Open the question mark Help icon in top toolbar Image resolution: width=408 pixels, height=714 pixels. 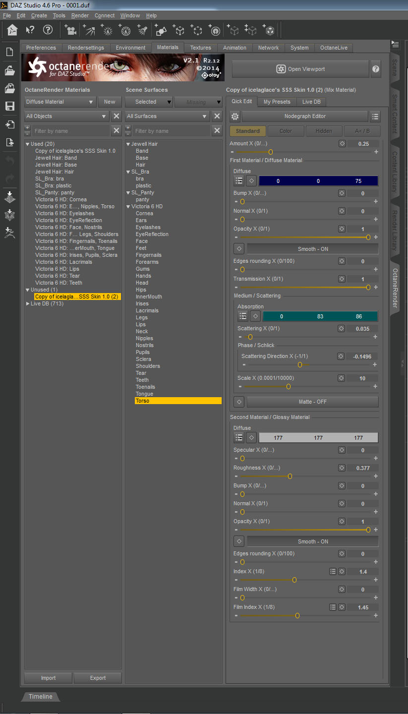pos(48,30)
